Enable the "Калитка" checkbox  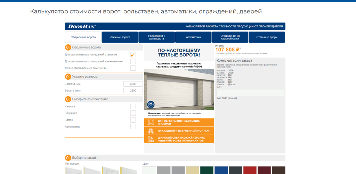(133, 106)
